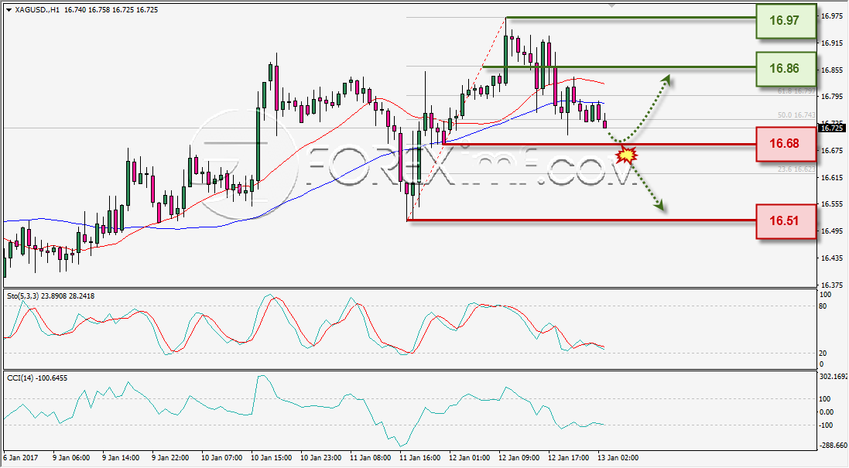
Task: Click the 10 Jan 15:00 time label
Action: click(x=272, y=458)
